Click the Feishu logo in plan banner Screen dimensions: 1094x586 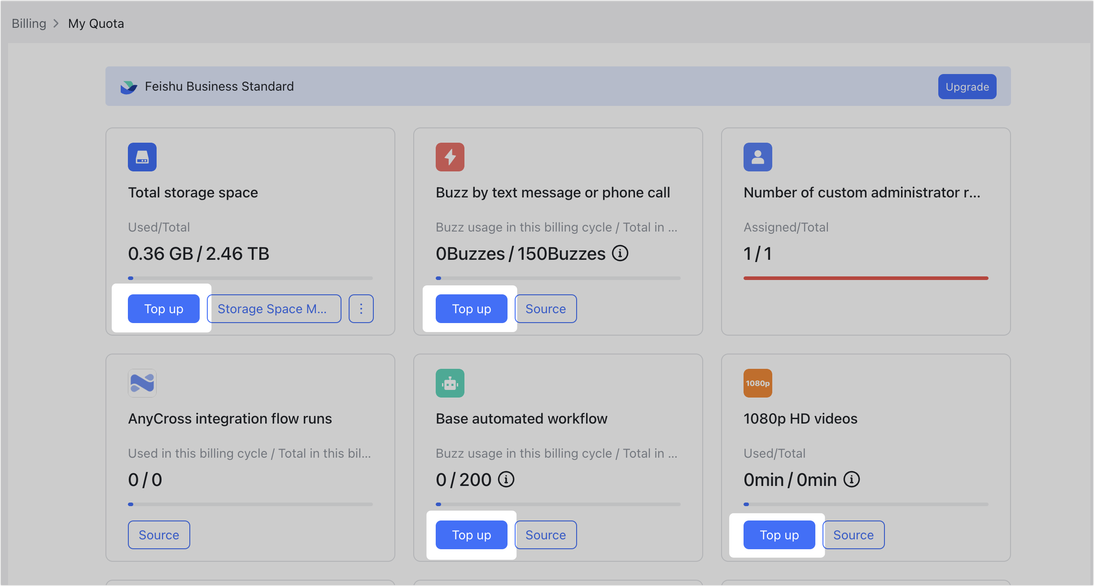(x=129, y=87)
